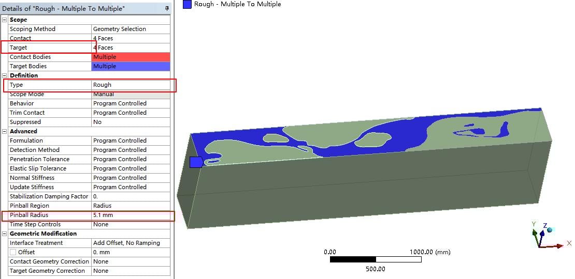Open Detection Method Program Controlled value
Image resolution: width=575 pixels, height=279 pixels.
coord(131,150)
